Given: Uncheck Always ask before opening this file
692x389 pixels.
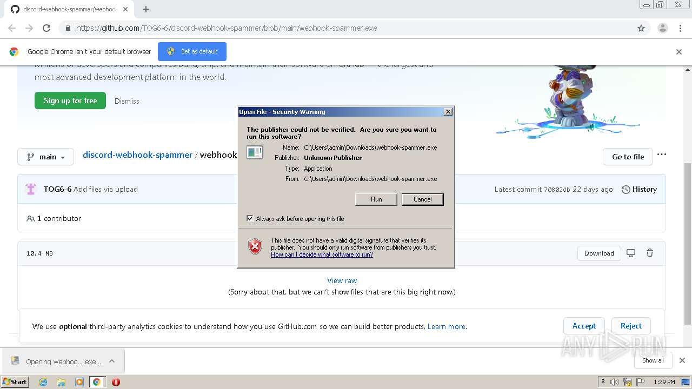Looking at the screenshot, I should point(250,218).
